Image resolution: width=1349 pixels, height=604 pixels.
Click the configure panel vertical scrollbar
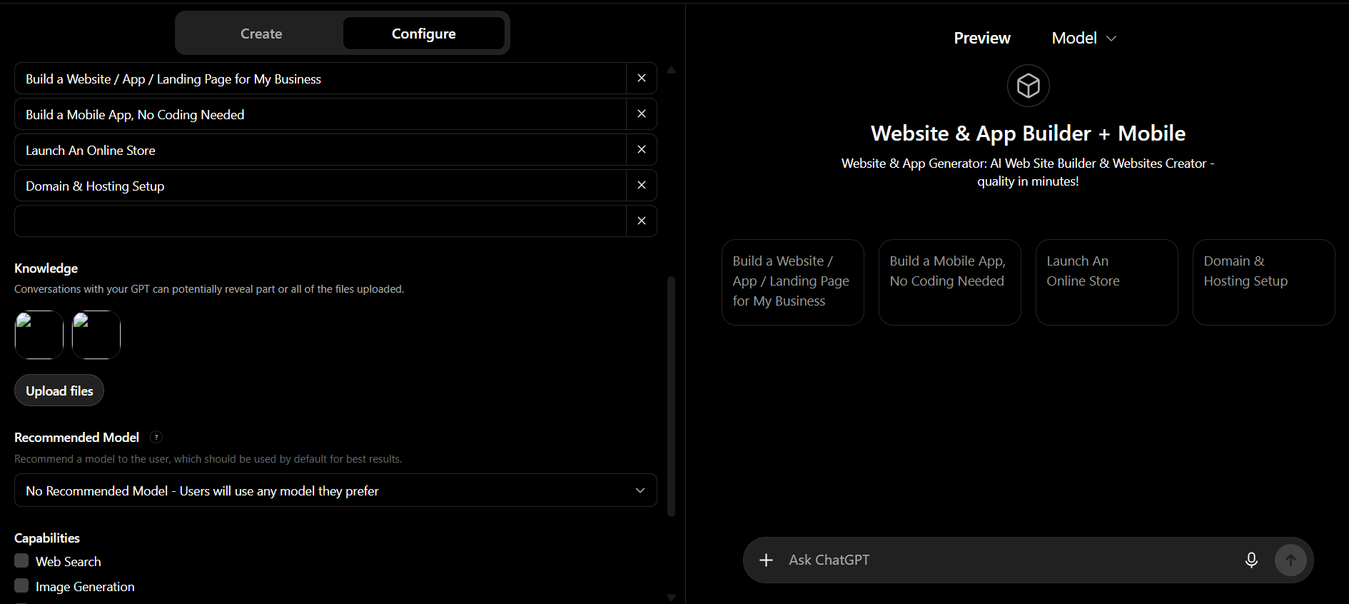[671, 396]
